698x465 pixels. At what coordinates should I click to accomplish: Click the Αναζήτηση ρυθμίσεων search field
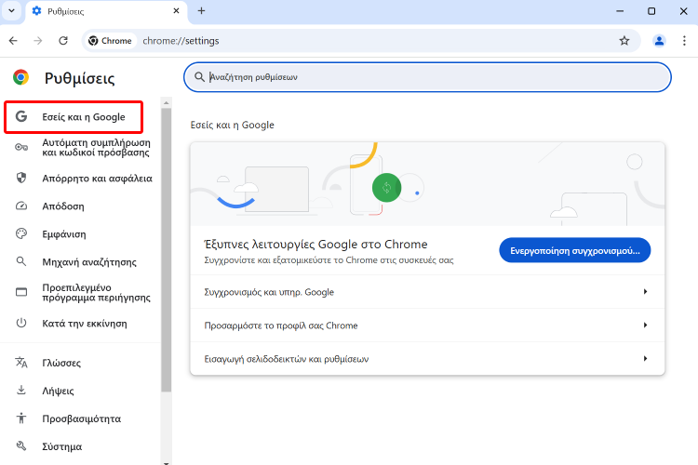[x=428, y=77]
